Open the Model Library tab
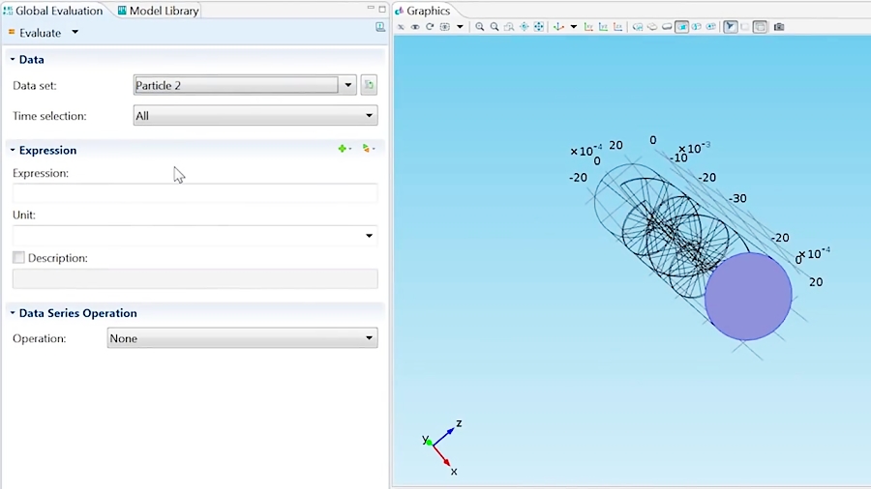The image size is (871, 489). (159, 11)
